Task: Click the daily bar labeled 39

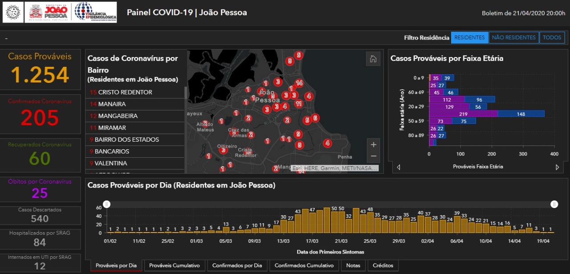Action: pos(457,225)
